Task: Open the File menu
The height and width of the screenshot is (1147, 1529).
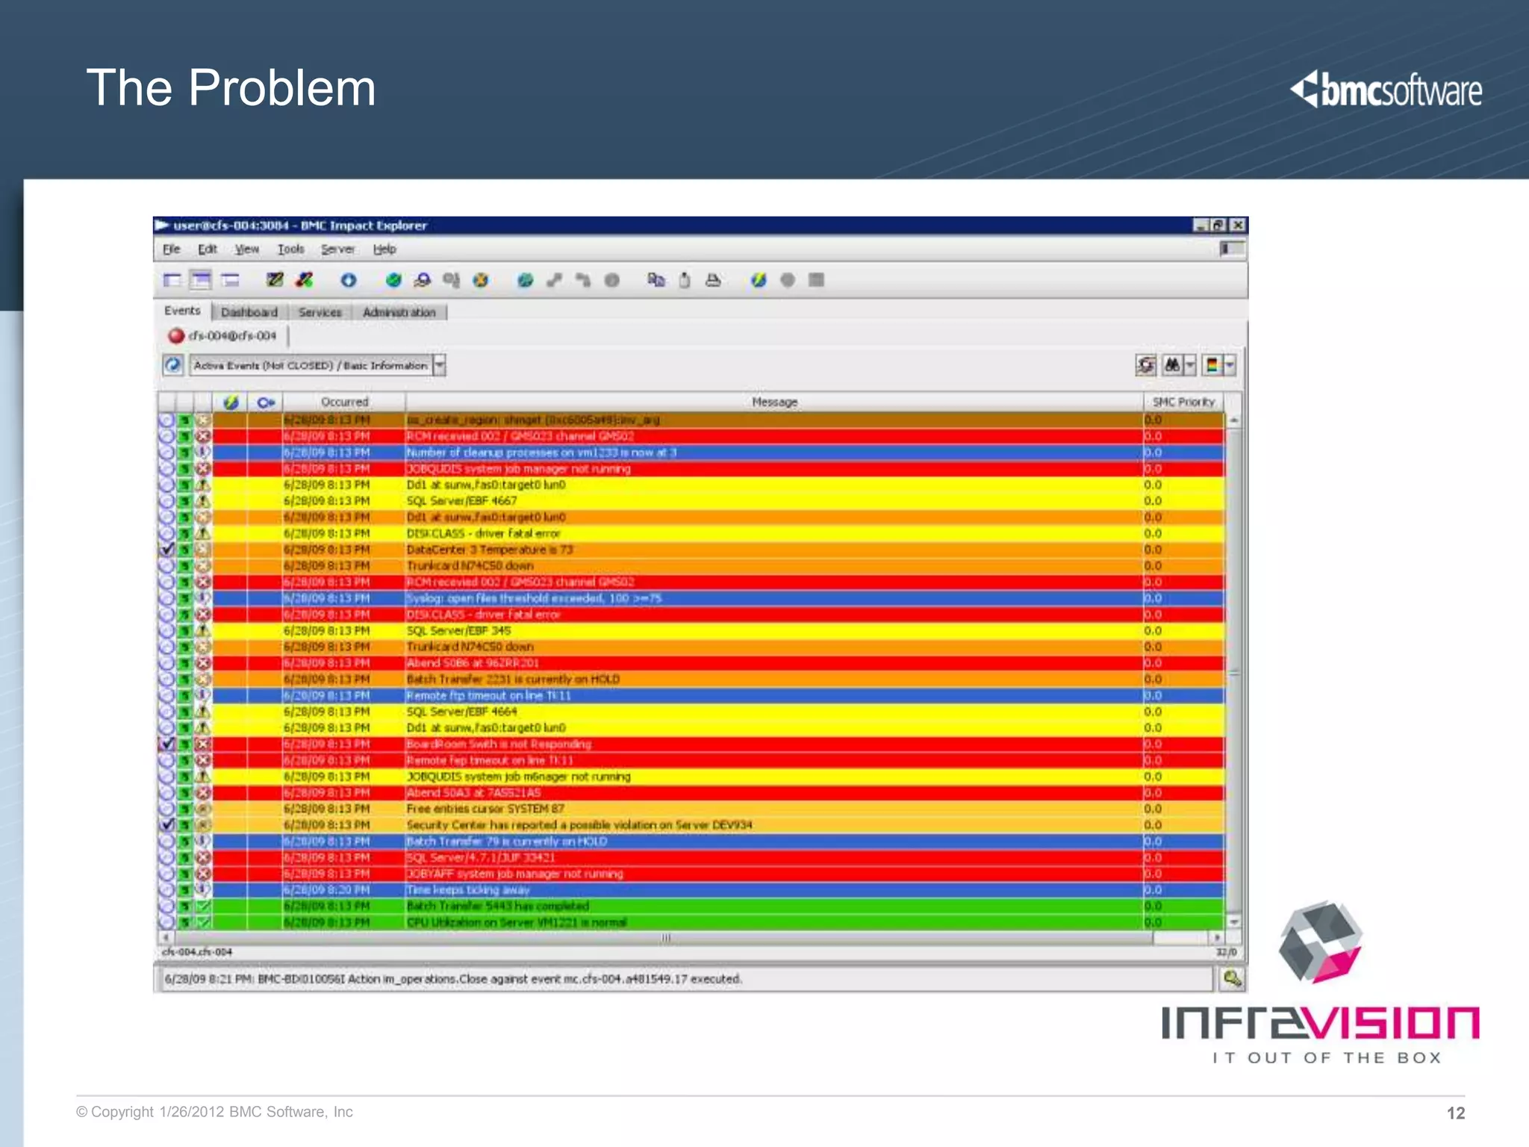Action: coord(172,249)
